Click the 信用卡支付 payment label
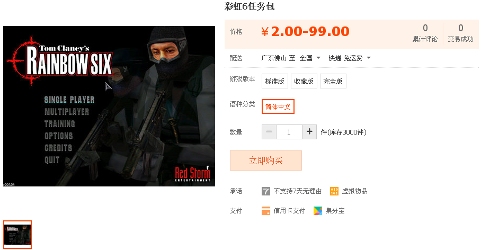Image resolution: width=481 pixels, height=250 pixels. tap(289, 211)
